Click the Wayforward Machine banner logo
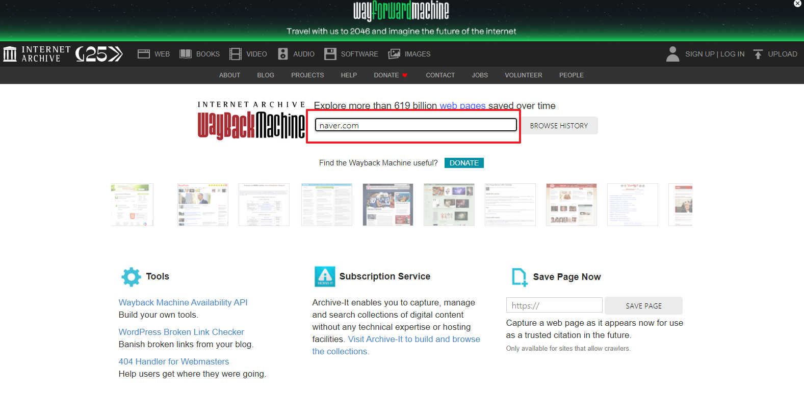 [401, 11]
